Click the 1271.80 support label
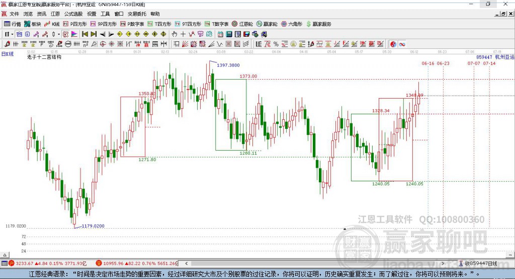The width and height of the screenshot is (515, 279). click(147, 160)
